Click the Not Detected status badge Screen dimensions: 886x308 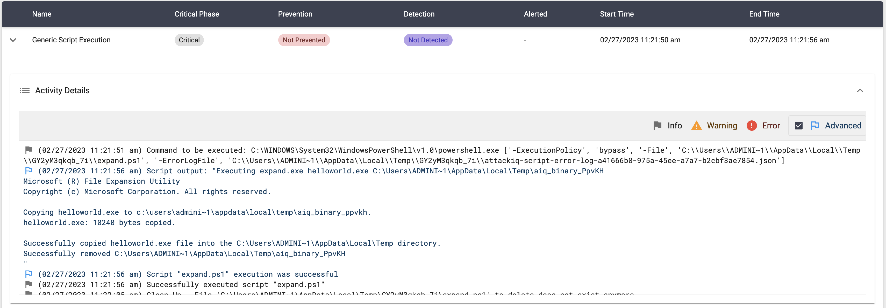point(428,40)
